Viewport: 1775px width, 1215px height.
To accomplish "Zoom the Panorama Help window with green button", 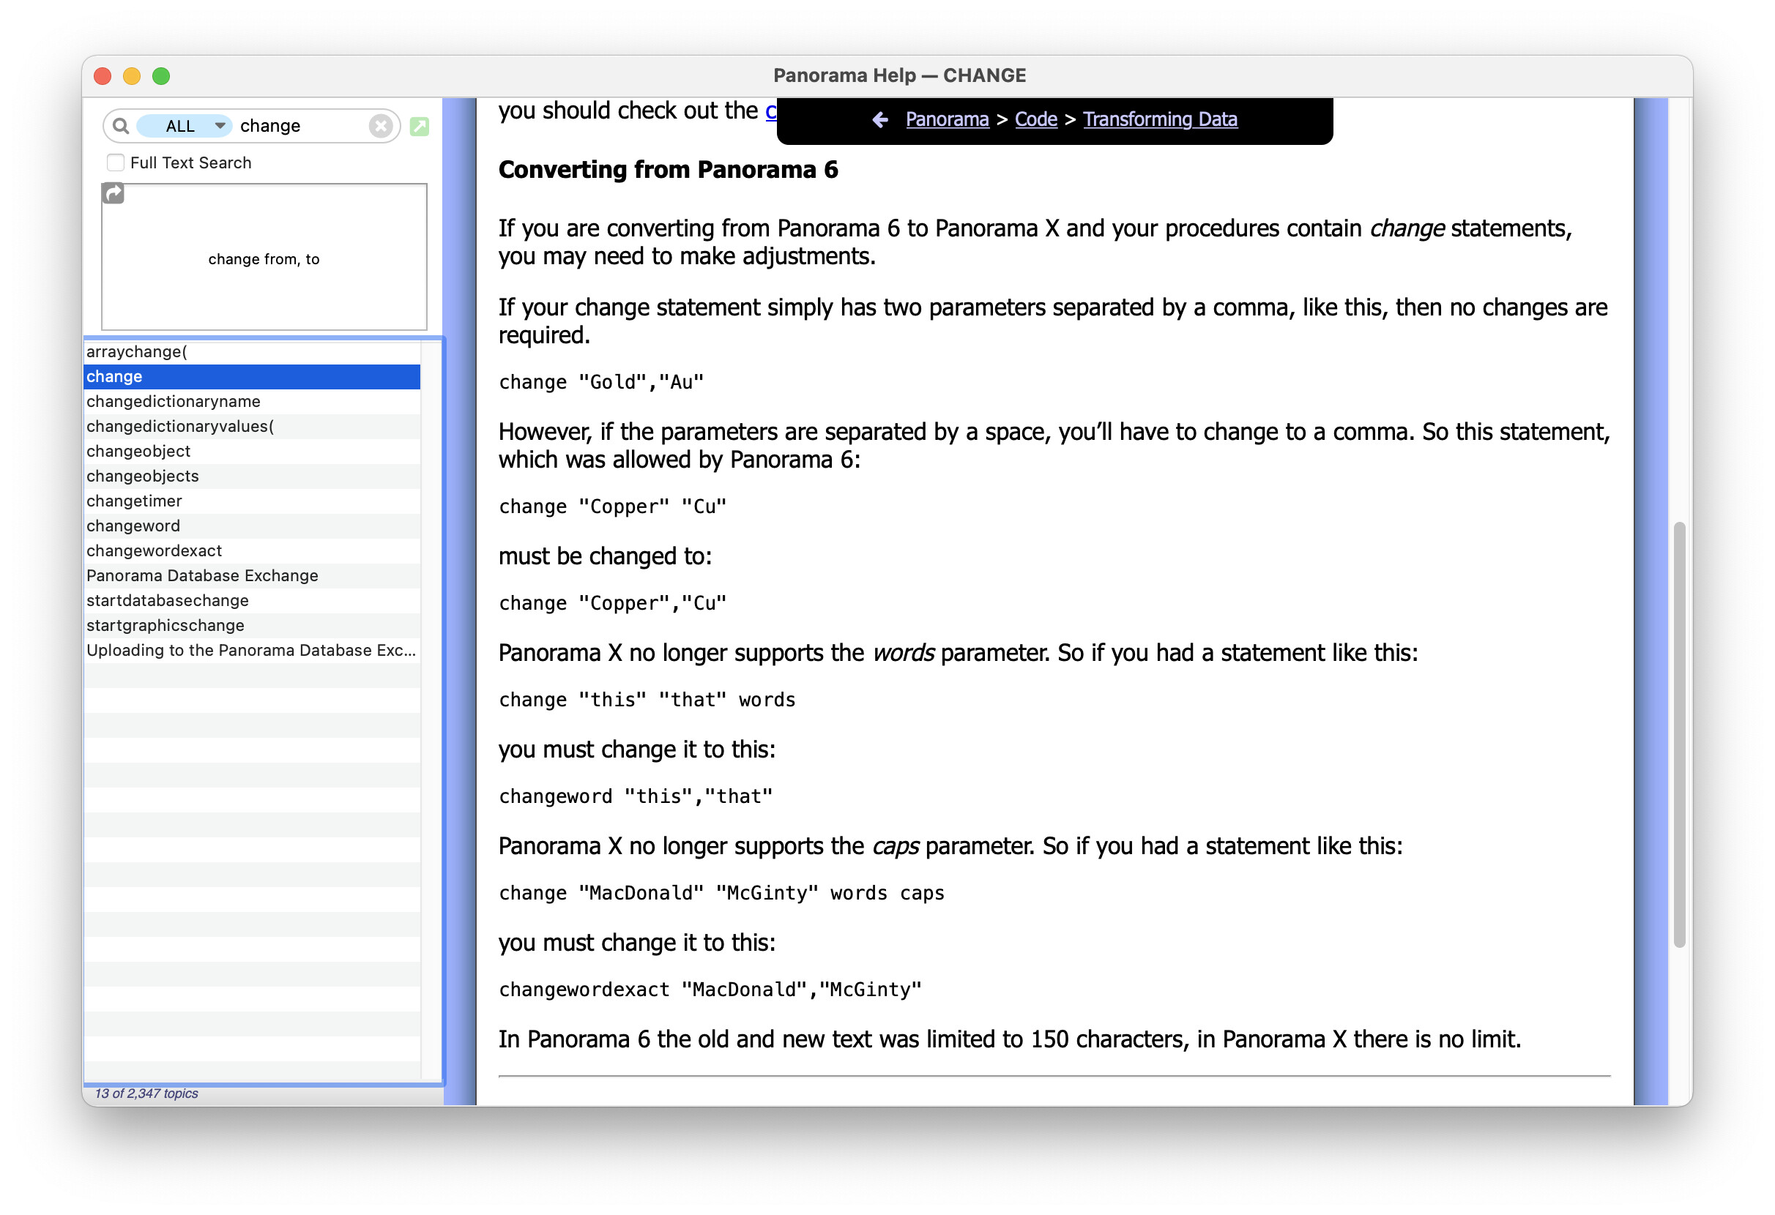I will (161, 75).
